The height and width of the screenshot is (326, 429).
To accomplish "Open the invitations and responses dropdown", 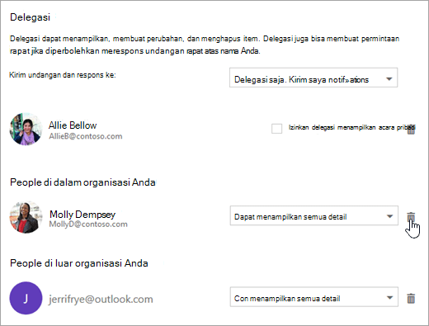I will click(x=313, y=78).
